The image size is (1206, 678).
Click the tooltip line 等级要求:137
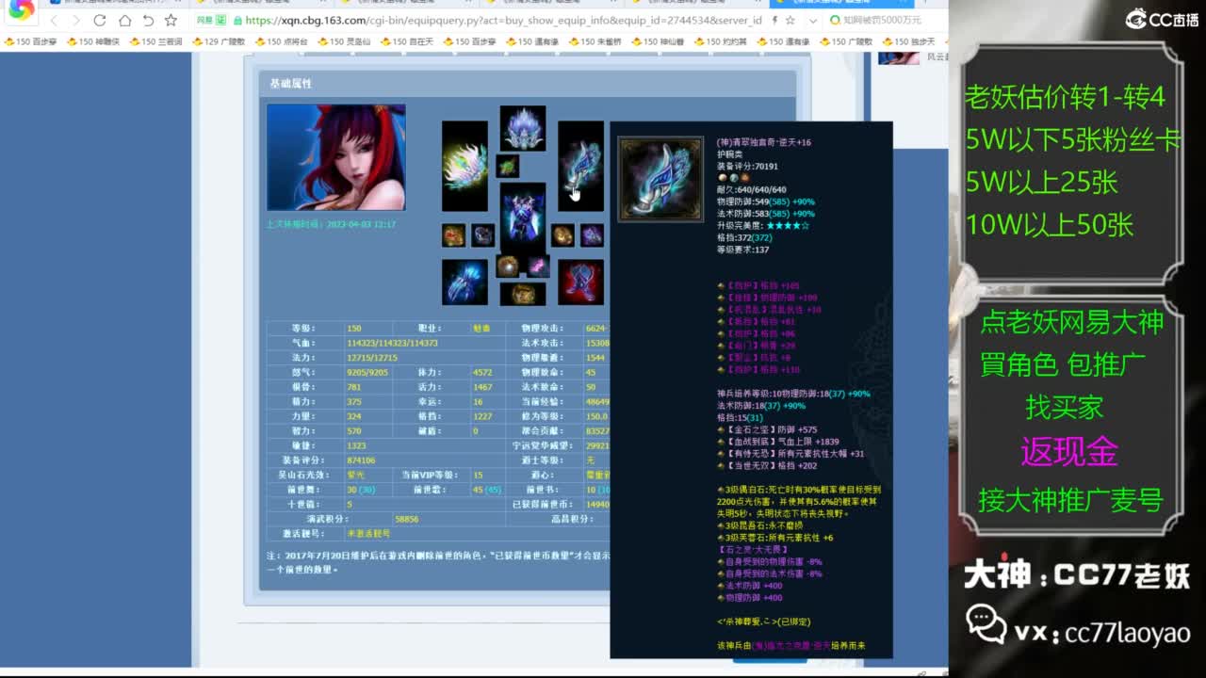742,250
